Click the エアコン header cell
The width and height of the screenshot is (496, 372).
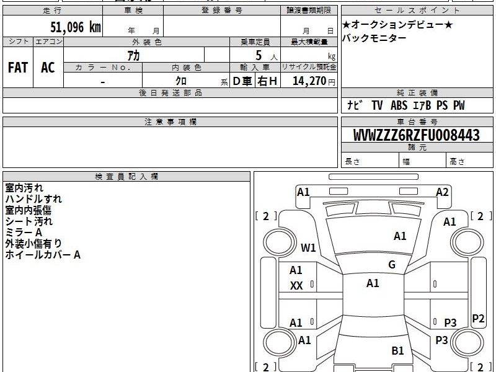[x=48, y=42]
